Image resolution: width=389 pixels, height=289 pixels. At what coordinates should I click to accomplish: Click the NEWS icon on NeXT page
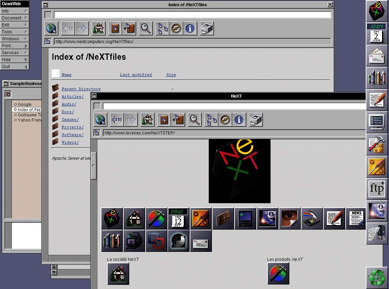pyautogui.click(x=356, y=218)
